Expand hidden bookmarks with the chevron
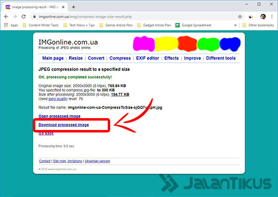 pyautogui.click(x=235, y=25)
